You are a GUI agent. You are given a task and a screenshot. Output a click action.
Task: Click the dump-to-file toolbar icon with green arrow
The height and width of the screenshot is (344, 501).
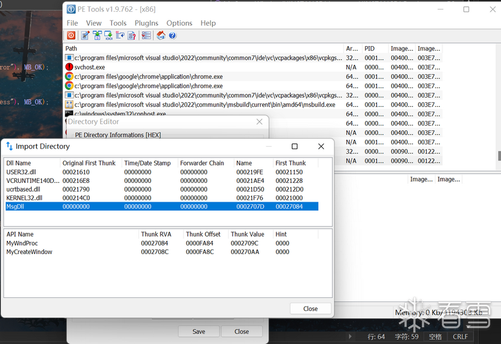(109, 36)
